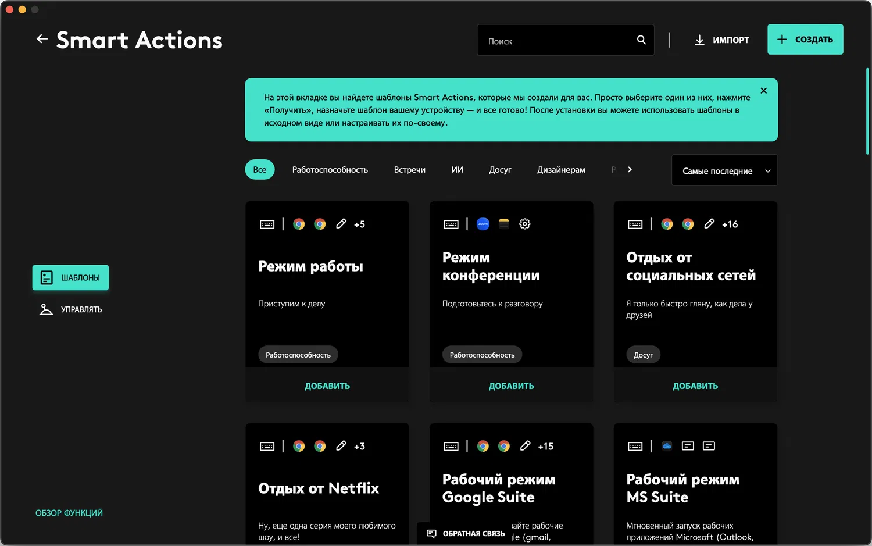Viewport: 872px width, 546px height.
Task: Add the Режим конференции template with Добавить
Action: click(x=512, y=386)
